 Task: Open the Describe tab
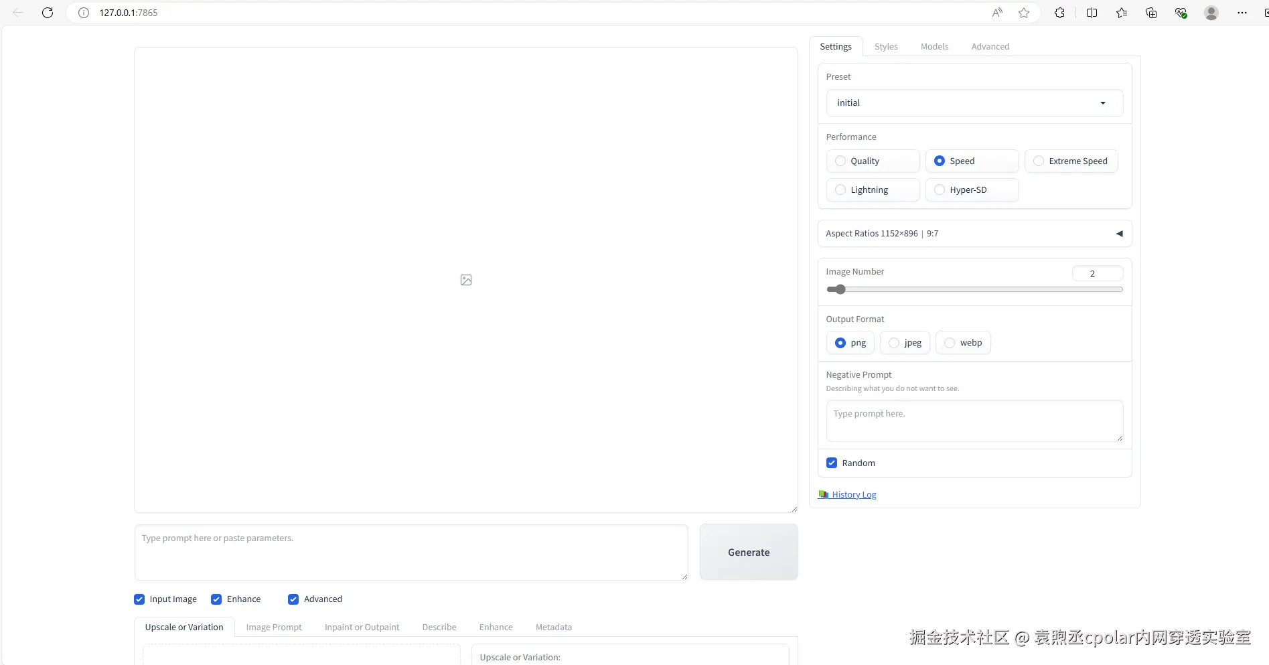[x=439, y=627]
